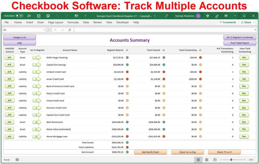
Task: Click the Save icon on Quick Access Toolbar
Action: (38, 16)
